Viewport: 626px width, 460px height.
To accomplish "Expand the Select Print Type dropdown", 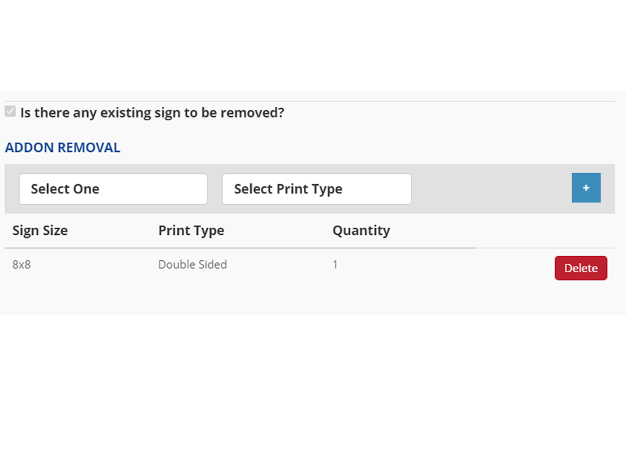I will point(317,189).
